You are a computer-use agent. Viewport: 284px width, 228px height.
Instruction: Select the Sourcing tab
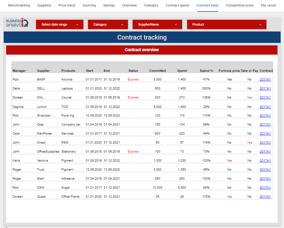tap(89, 5)
